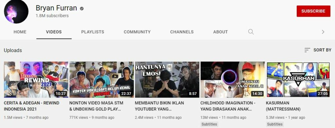This screenshot has height=128, width=335.
Task: Open title Cerita & Adegan - Rewind Indonesia 2021
Action: click(x=32, y=106)
